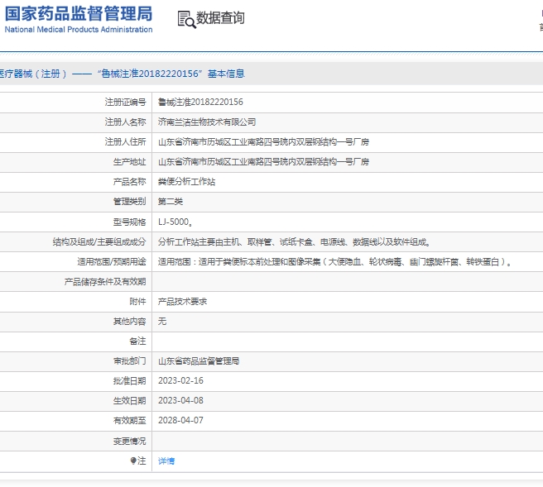Click the 生产地址 label
543x487 pixels.
pos(129,161)
